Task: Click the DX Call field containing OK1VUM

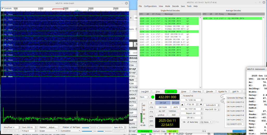Action: point(163,107)
